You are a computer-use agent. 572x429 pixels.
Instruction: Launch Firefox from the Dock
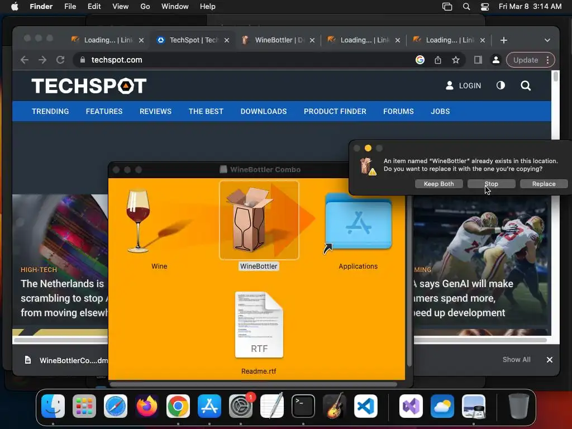coord(147,406)
